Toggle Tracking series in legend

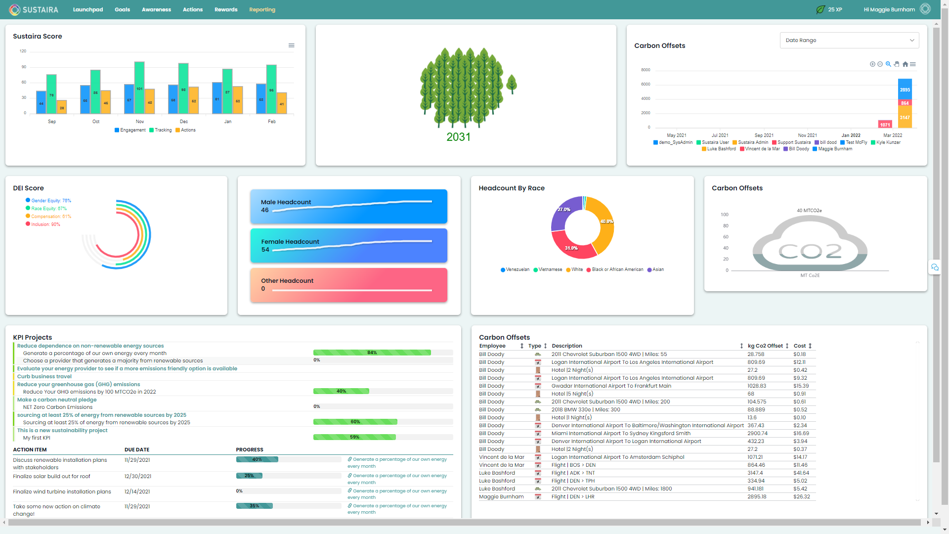pos(161,130)
